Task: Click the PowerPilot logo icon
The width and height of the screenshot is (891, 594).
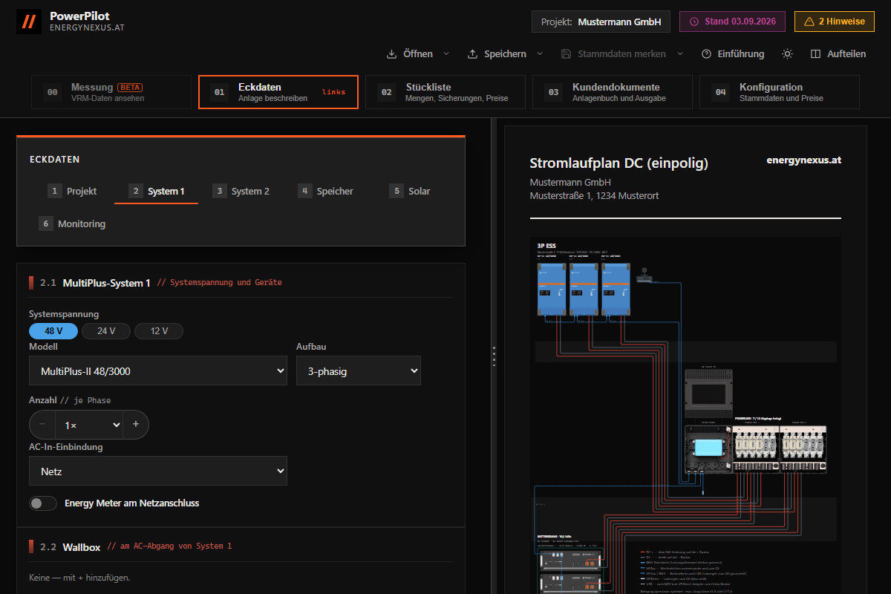Action: click(29, 21)
